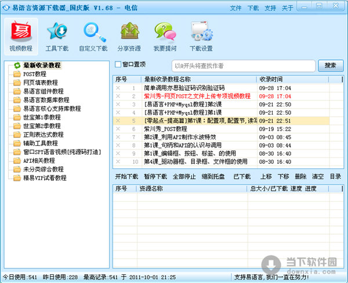Click 全部停止 to stop all
This screenshot has width=348, height=283.
click(x=184, y=177)
